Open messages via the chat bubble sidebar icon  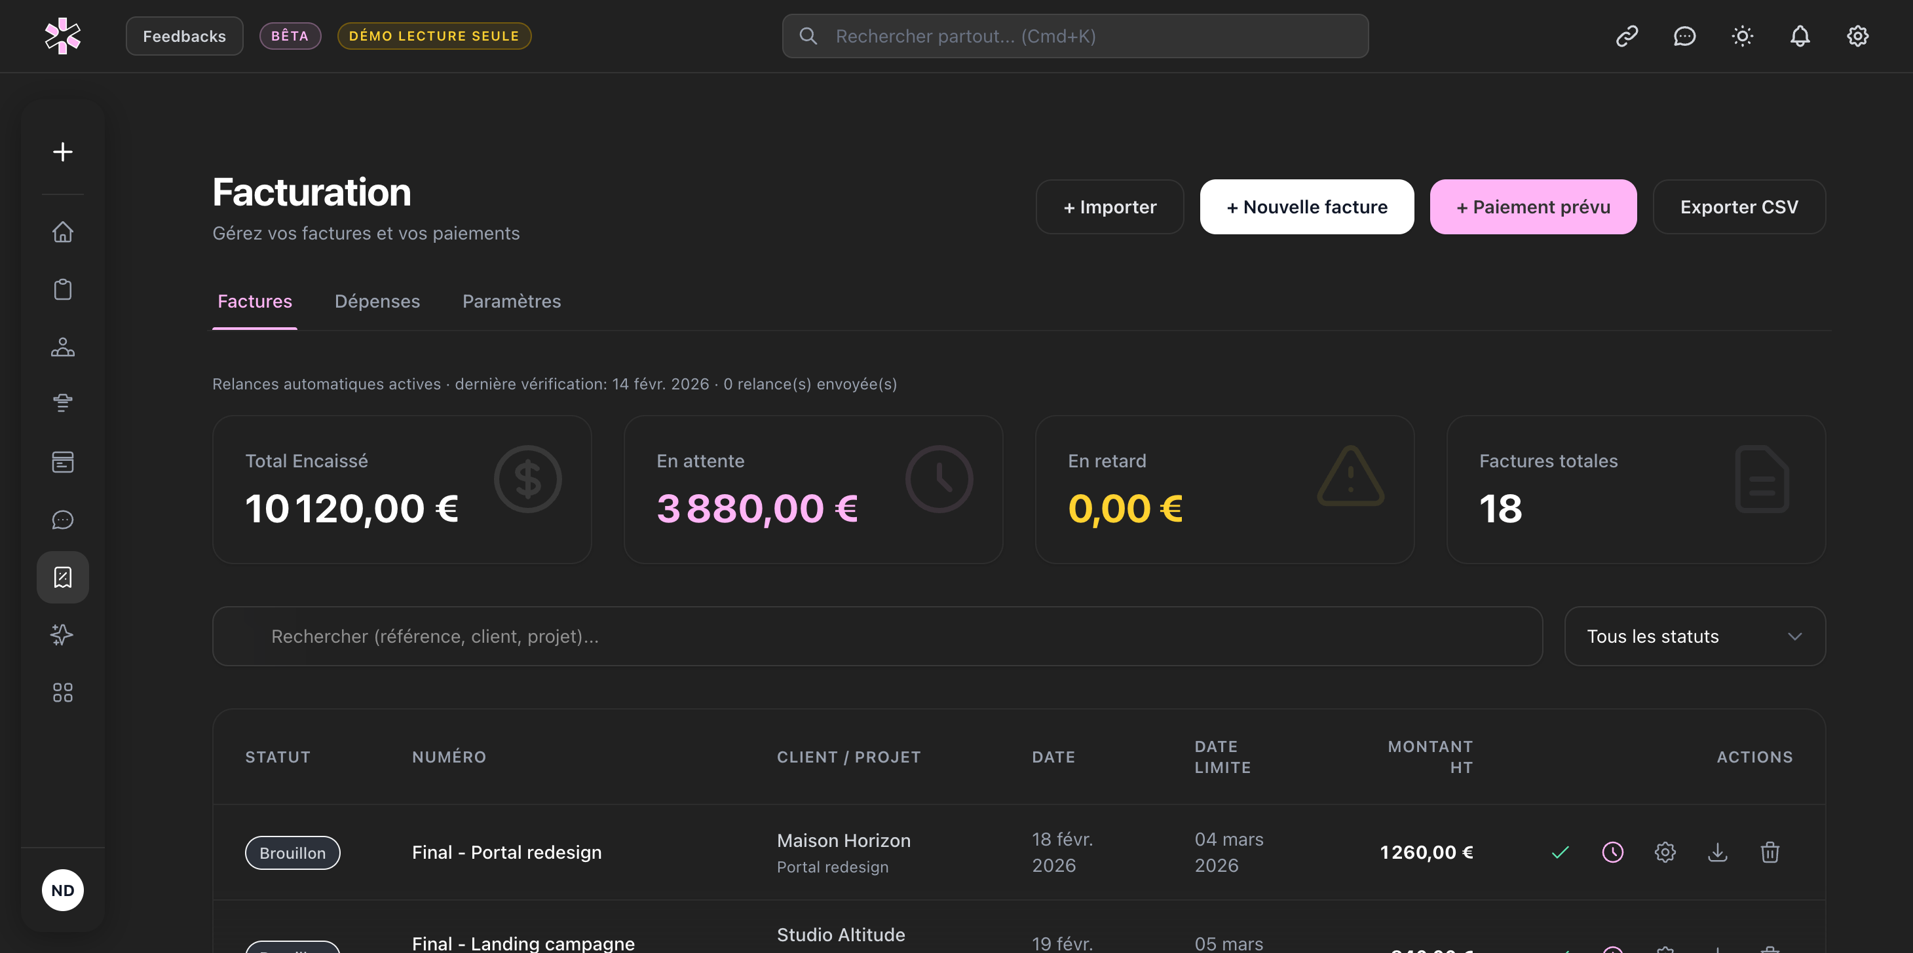point(62,519)
